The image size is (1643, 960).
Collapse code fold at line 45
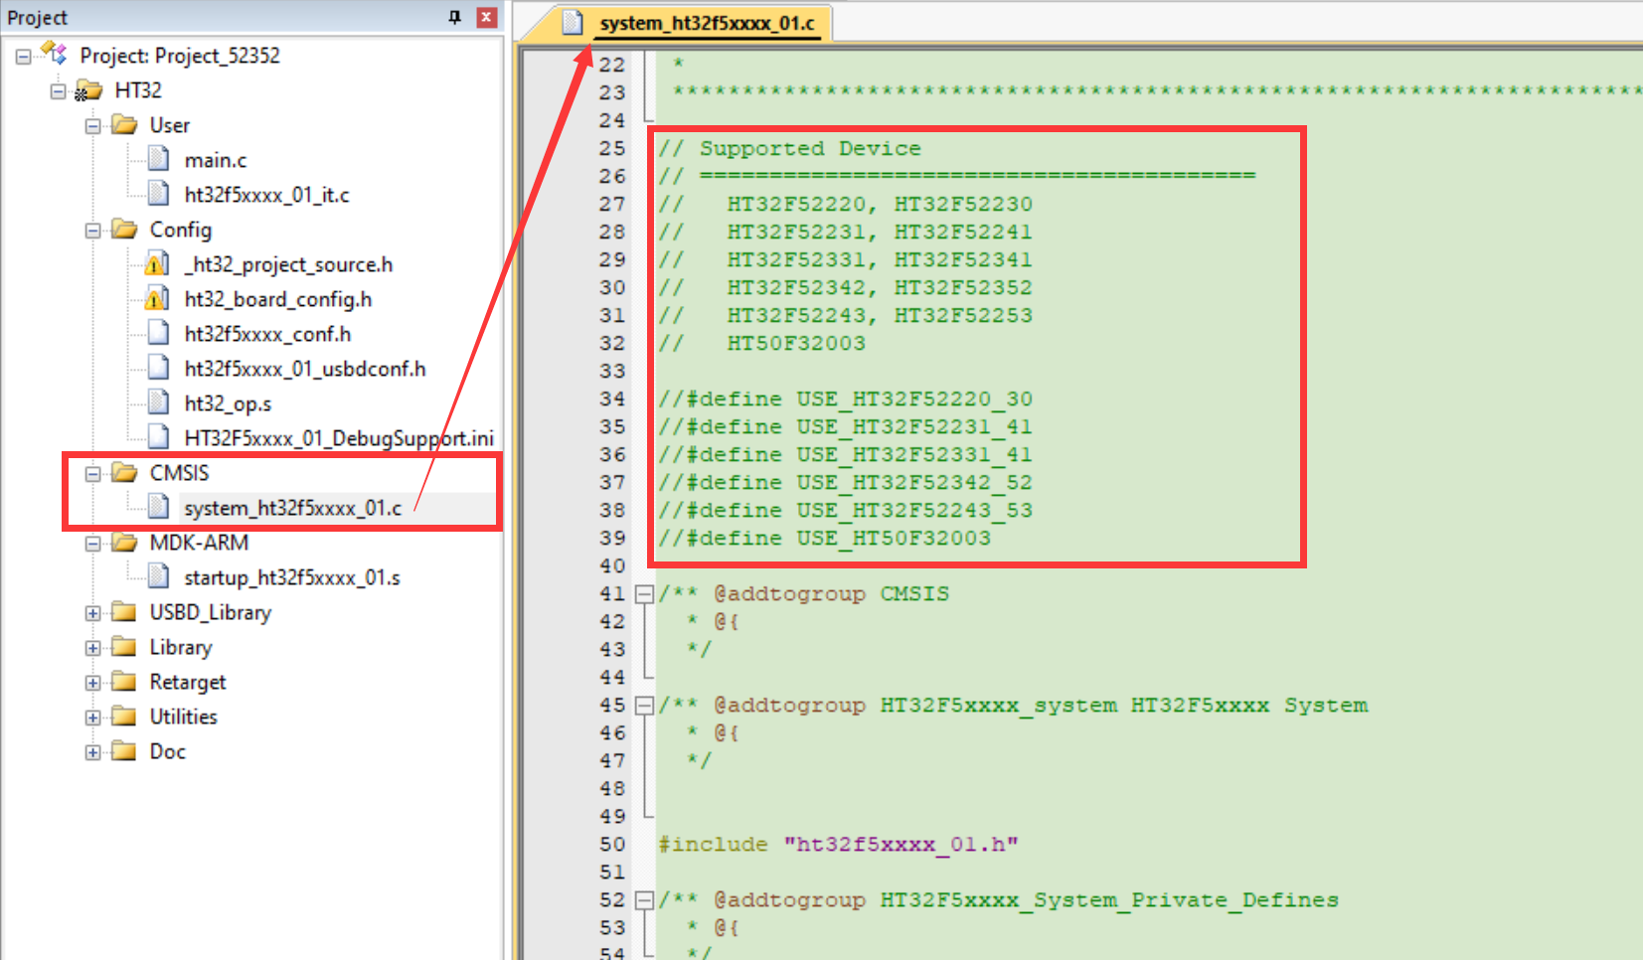coord(644,706)
